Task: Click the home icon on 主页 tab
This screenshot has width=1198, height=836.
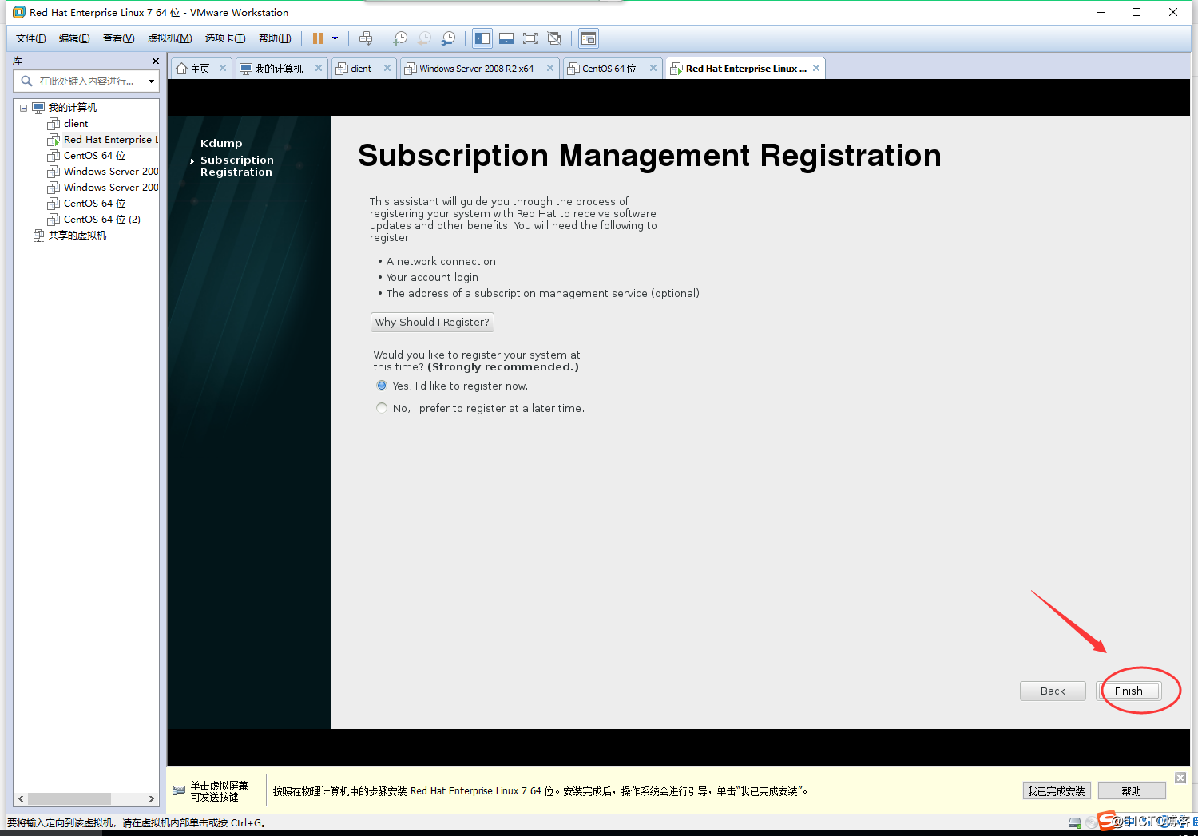Action: click(x=181, y=69)
